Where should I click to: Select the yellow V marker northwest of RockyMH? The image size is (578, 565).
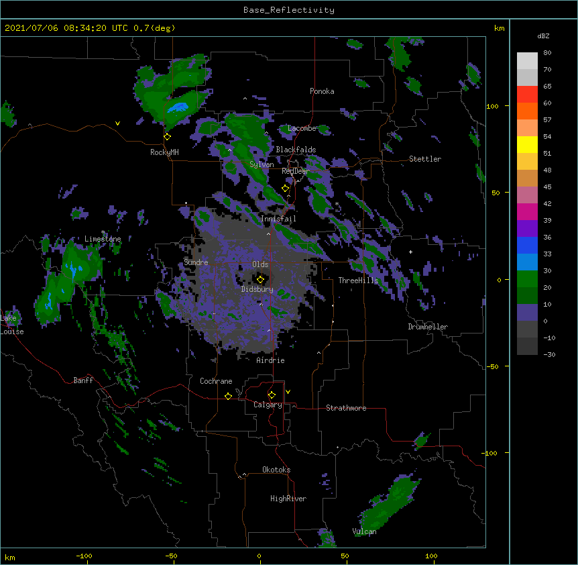tap(117, 123)
